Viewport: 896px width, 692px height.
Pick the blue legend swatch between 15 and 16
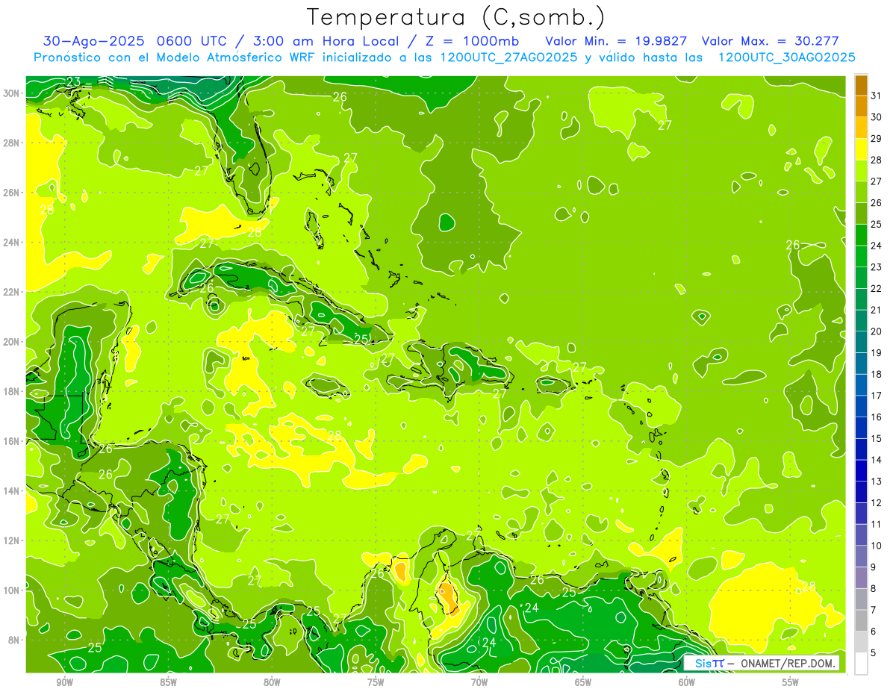coord(861,428)
